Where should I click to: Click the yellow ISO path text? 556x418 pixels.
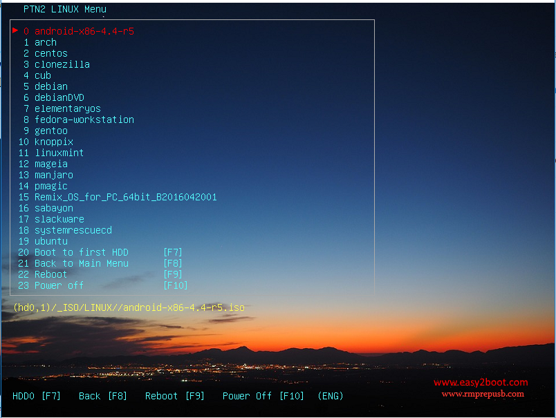tap(129, 307)
